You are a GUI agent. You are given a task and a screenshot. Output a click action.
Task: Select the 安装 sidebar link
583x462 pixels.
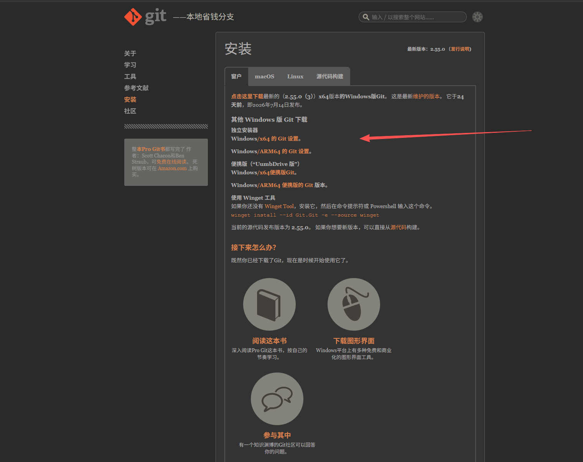[x=130, y=99]
